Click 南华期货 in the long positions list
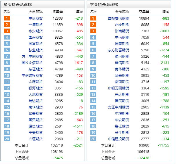This screenshot has width=177, height=165. coord(36,107)
